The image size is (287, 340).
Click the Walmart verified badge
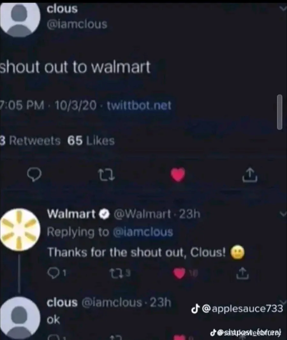pos(104,214)
